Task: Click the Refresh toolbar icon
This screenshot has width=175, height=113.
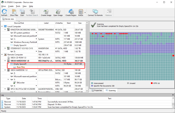Action: [4, 12]
